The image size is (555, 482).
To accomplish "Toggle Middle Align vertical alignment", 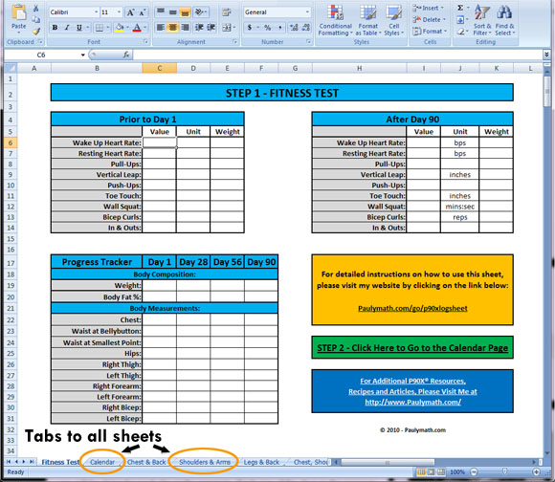I will point(172,12).
